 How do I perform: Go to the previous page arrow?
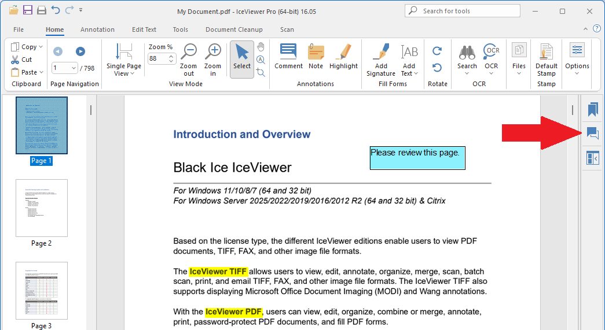(58, 51)
